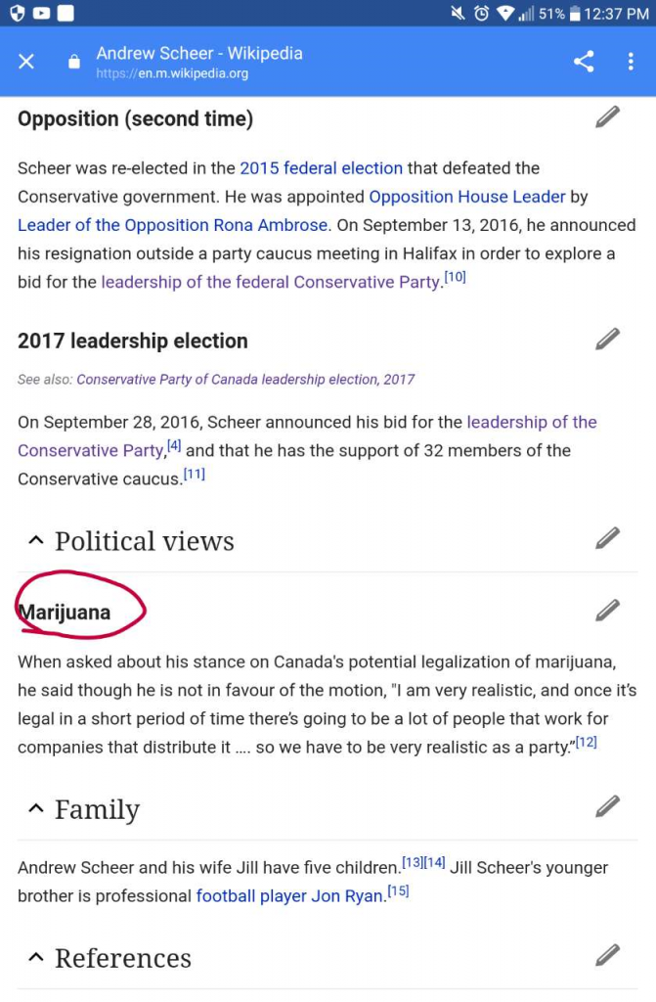656x1002 pixels.
Task: Edit the Opposition (second time) section
Action: click(x=607, y=117)
